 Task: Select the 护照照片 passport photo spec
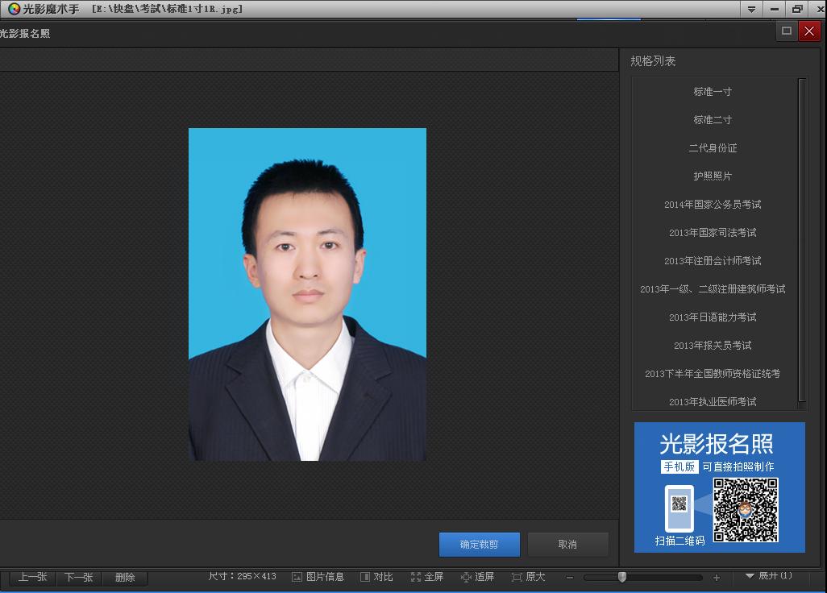(x=713, y=176)
